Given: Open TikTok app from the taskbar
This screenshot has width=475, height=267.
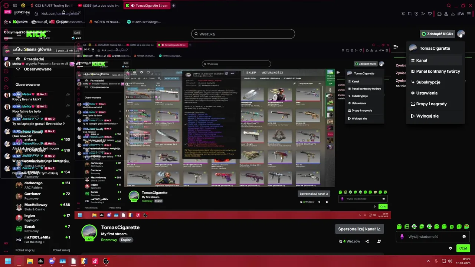Looking at the screenshot, I should tap(95, 261).
